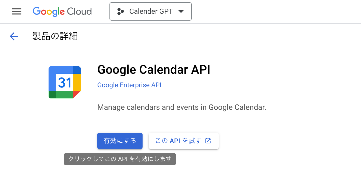The height and width of the screenshot is (180, 361).
Task: Open the hamburger navigation menu
Action: pos(17,11)
